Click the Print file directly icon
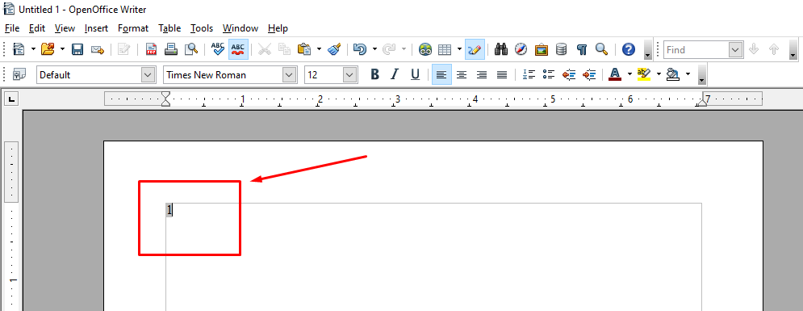803x311 pixels. tap(170, 49)
